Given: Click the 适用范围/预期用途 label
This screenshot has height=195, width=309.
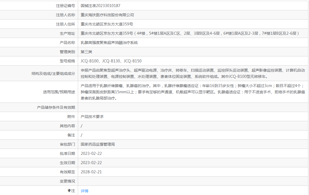Looking at the screenshot, I should click(x=59, y=92).
